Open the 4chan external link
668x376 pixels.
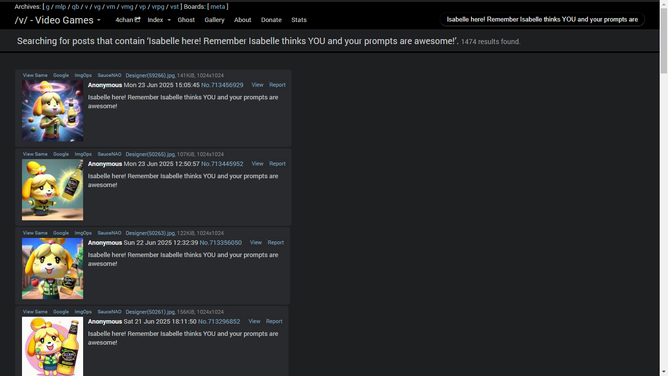point(128,20)
